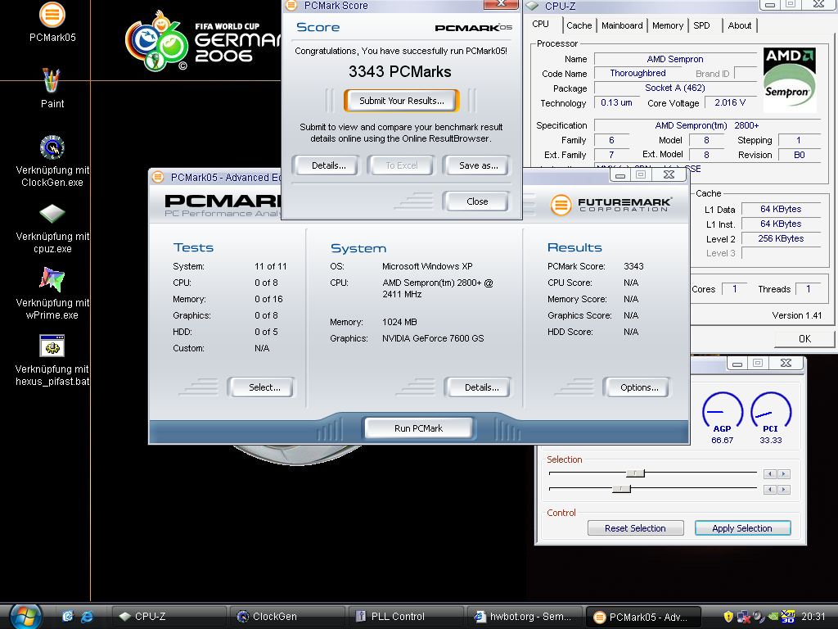838x629 pixels.
Task: Switch to PLL Control taskbar button
Action: (x=405, y=617)
